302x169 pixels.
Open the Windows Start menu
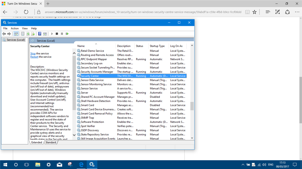[5, 165]
